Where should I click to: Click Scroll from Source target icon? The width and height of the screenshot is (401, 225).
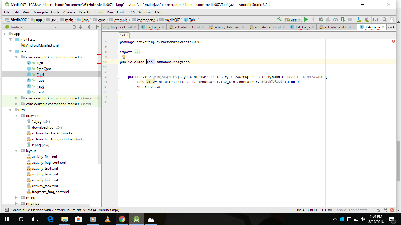click(x=74, y=27)
